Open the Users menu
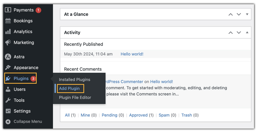The width and height of the screenshot is (257, 132). coord(20,89)
